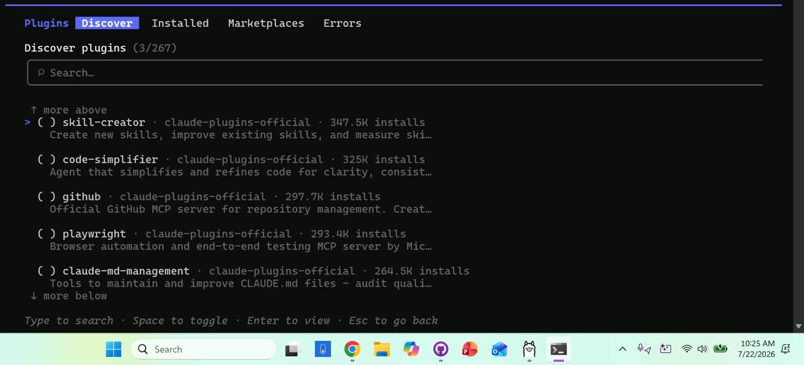Click the Windows taskbar Search box
Screen dimensions: 804x365
204,349
